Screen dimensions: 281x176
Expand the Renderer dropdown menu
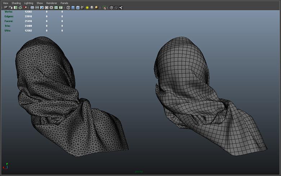point(52,3)
